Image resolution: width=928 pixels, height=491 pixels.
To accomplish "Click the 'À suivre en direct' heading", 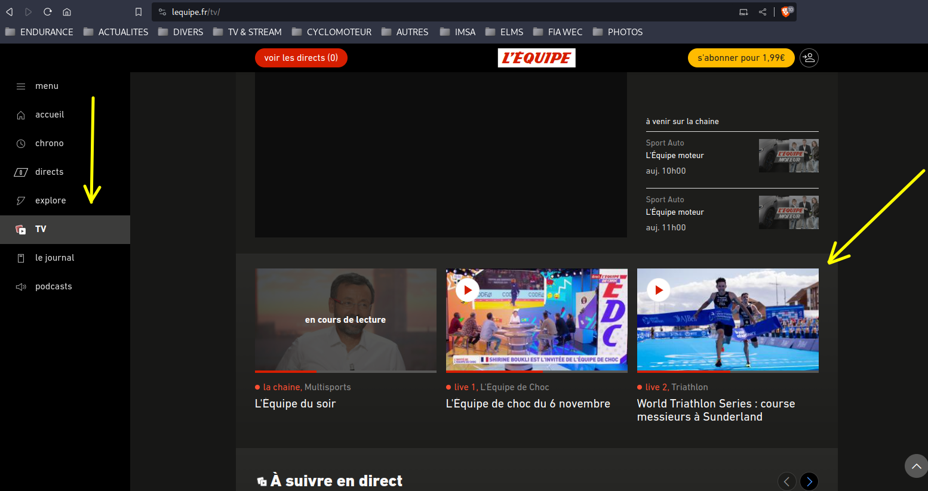I will tap(336, 481).
